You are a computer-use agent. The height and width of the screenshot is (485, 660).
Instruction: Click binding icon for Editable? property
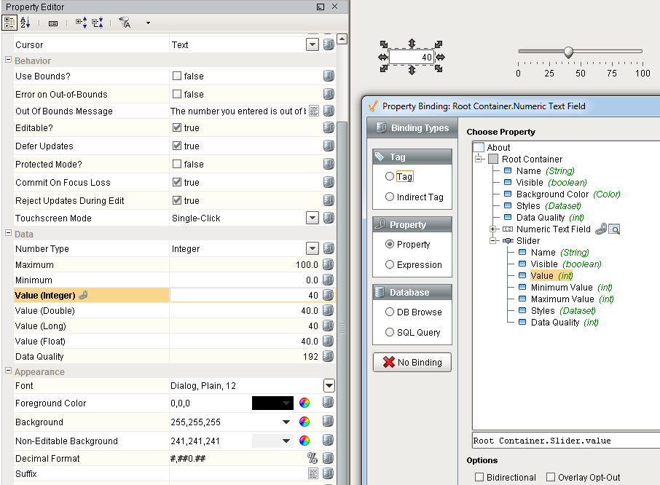pyautogui.click(x=329, y=128)
